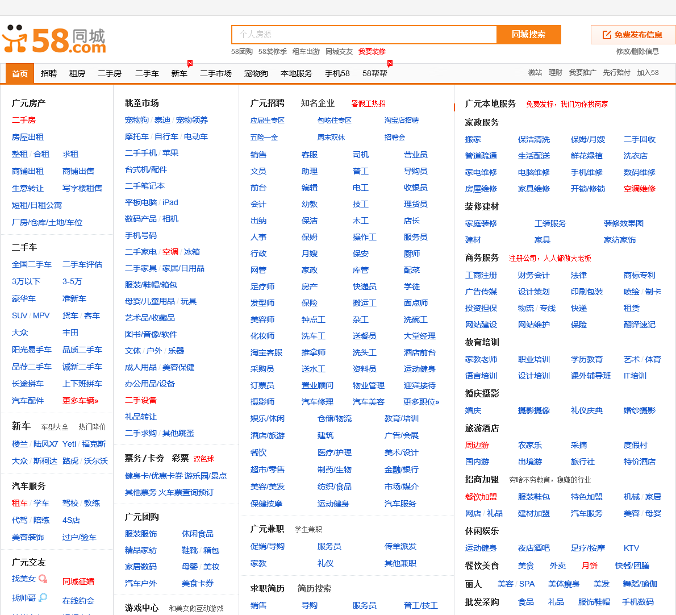This screenshot has width=676, height=615.
Task: Click the 收银员 job link
Action: point(416,188)
